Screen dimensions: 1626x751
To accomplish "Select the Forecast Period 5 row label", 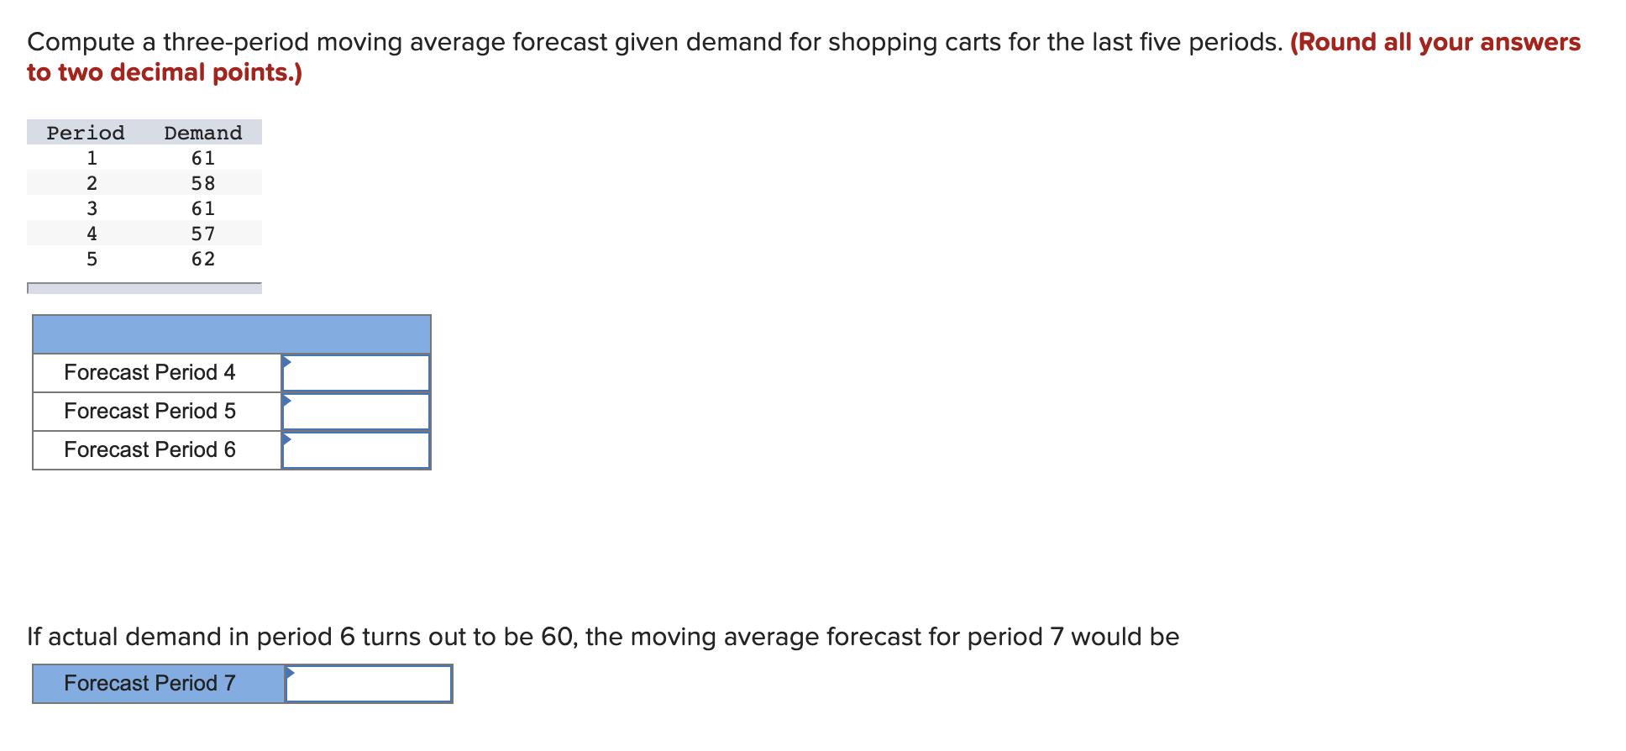I will 151,411.
